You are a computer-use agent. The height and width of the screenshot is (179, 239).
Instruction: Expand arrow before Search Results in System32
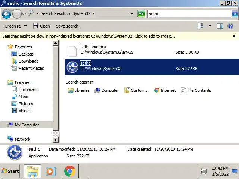(38, 13)
